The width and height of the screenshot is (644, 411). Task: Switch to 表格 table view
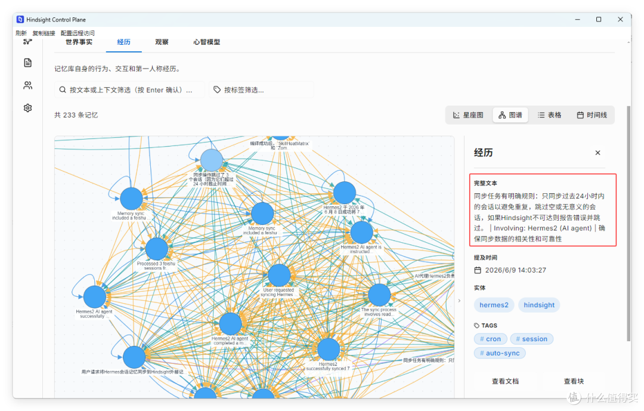point(550,115)
